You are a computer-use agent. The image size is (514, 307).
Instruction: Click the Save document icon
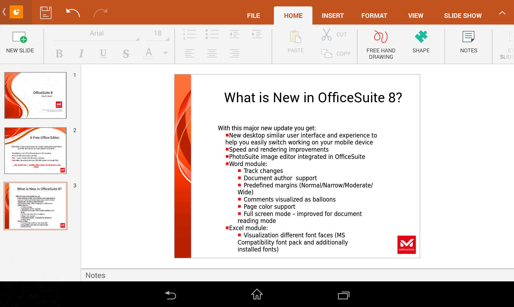coord(46,13)
